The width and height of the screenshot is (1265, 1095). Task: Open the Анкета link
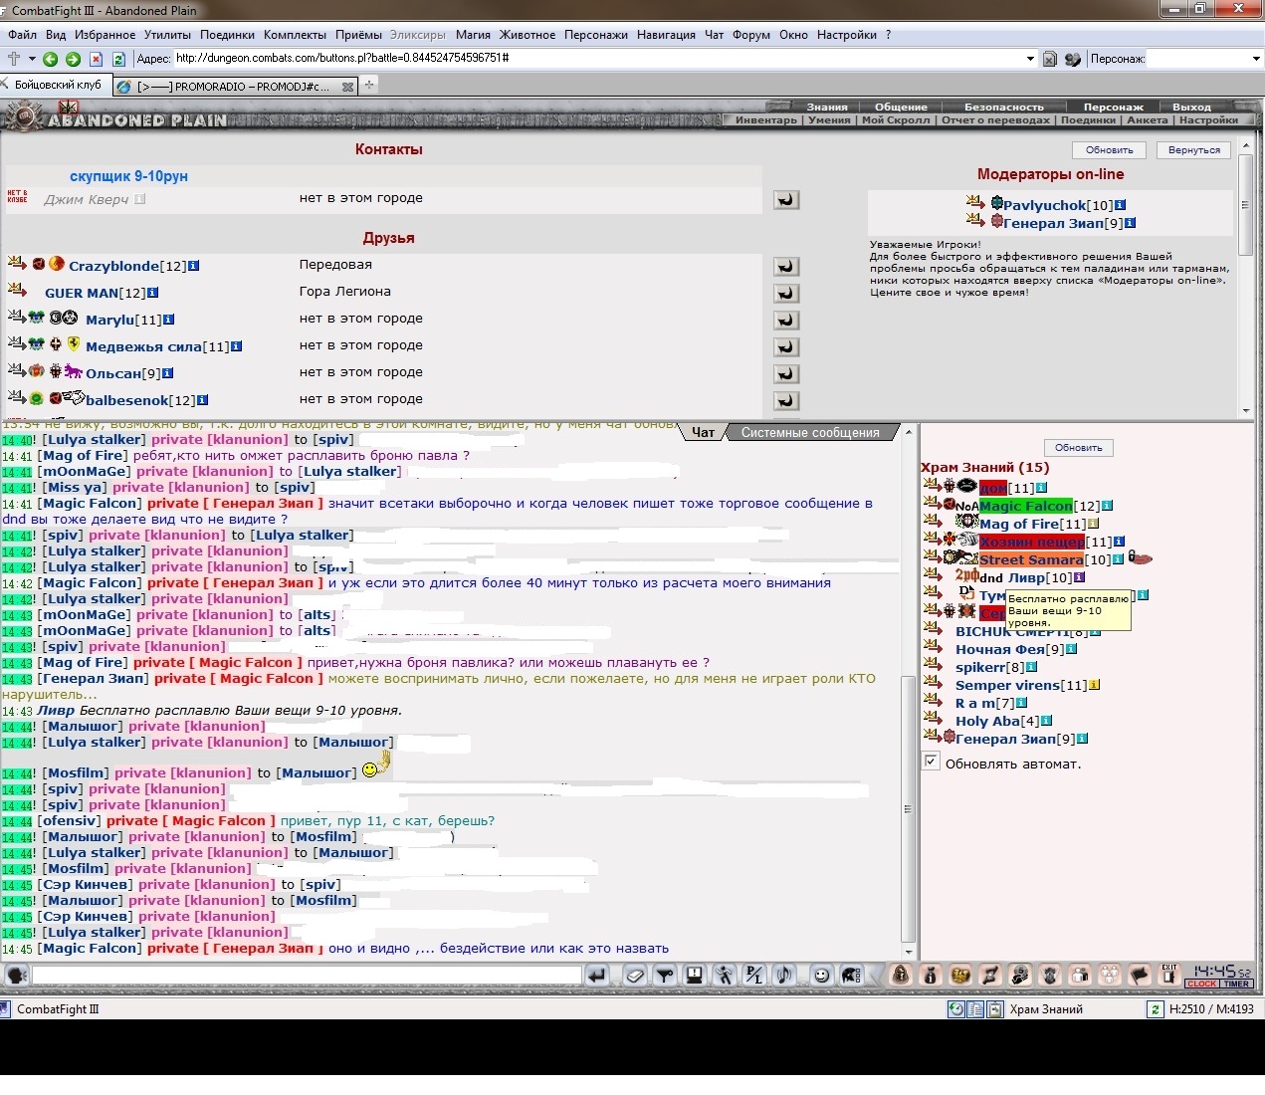(x=1147, y=120)
